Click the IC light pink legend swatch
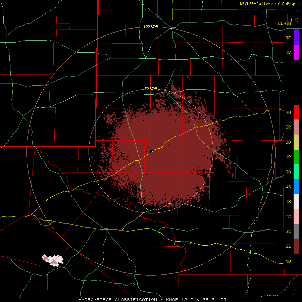The image size is (302, 302). (x=296, y=216)
